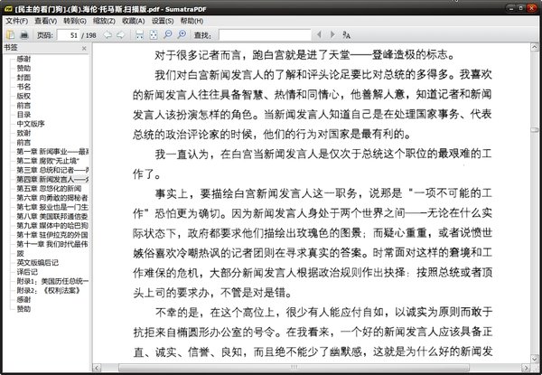Select the 中文版序 bookmark
The width and height of the screenshot is (542, 375).
click(31, 124)
